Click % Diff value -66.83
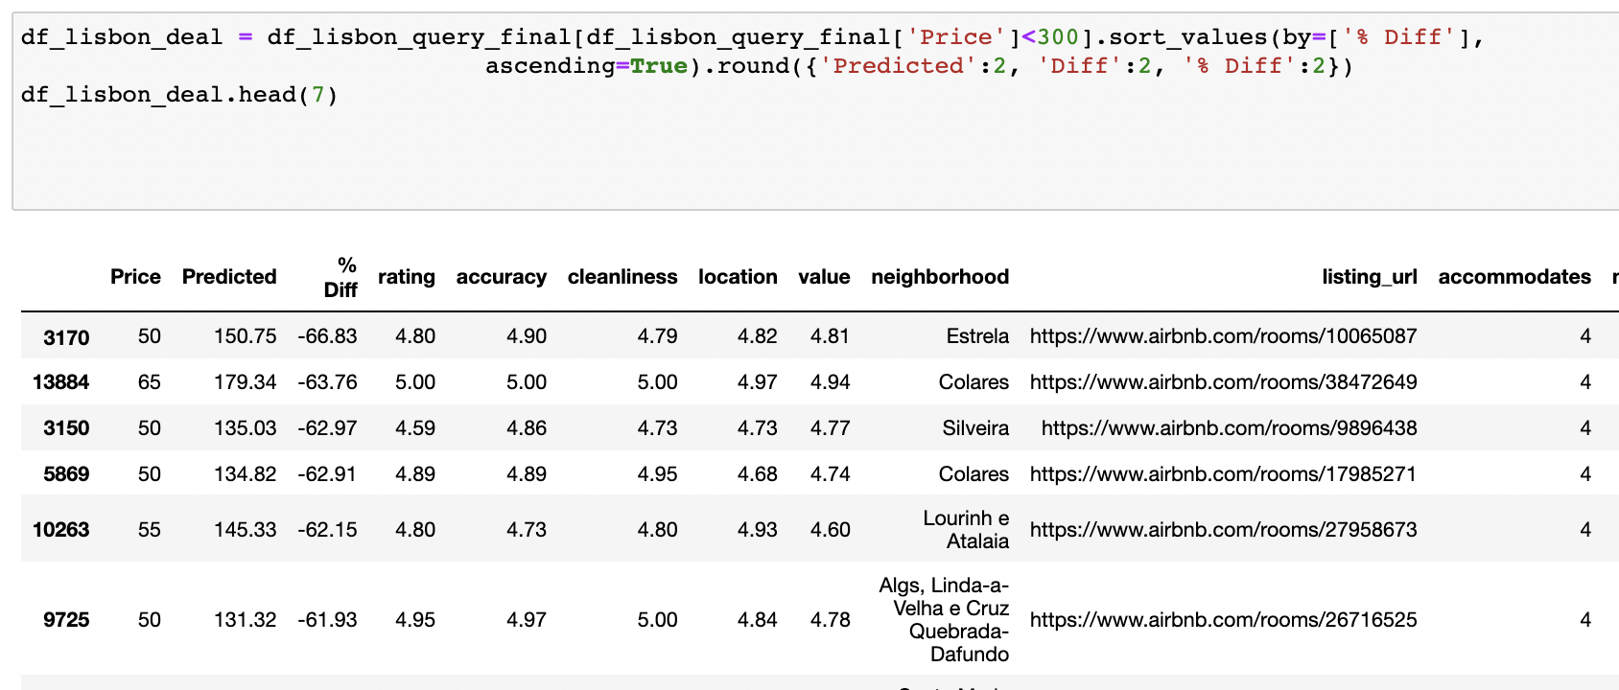 click(327, 336)
